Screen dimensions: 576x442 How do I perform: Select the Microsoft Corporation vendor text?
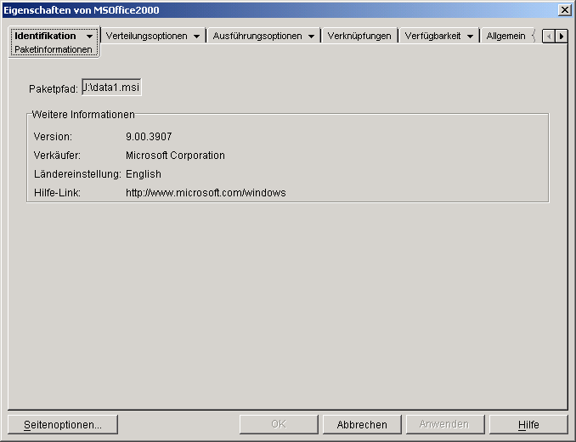(x=175, y=156)
